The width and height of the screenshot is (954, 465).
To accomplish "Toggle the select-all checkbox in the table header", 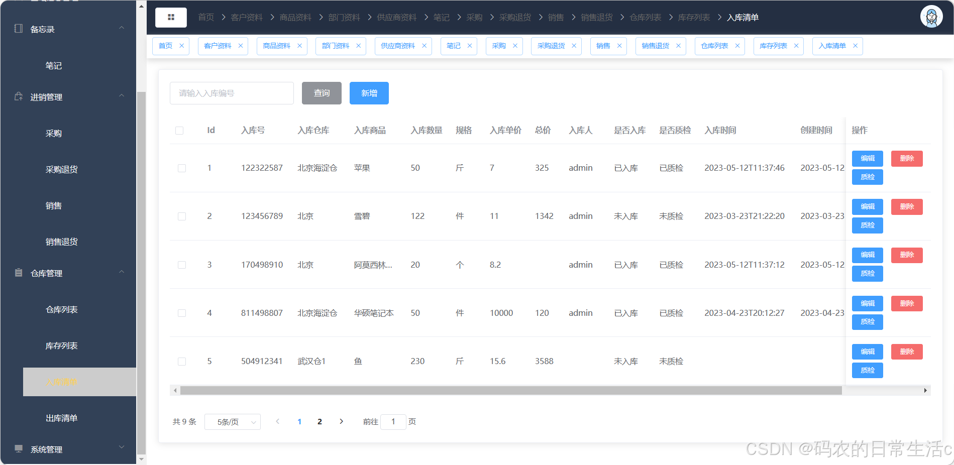I will point(179,131).
